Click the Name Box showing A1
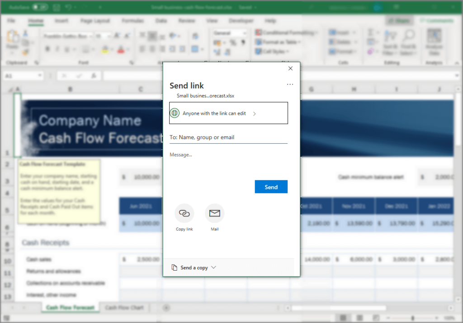 pyautogui.click(x=23, y=76)
